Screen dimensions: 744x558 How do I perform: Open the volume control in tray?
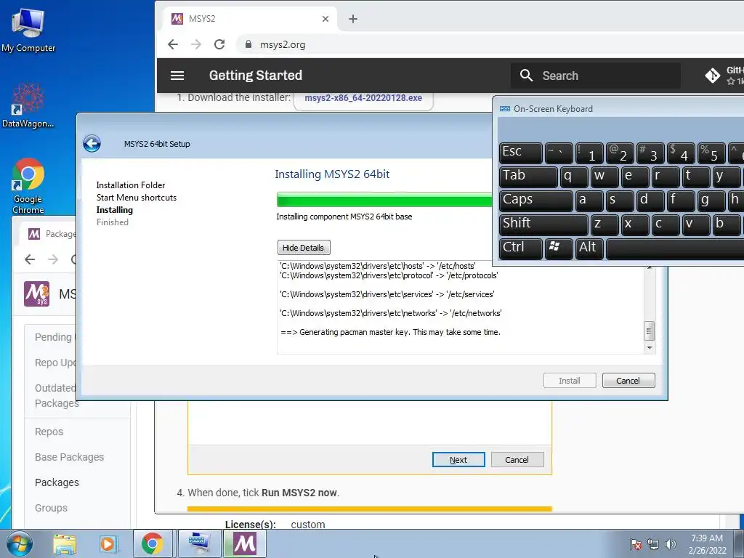[x=670, y=544]
